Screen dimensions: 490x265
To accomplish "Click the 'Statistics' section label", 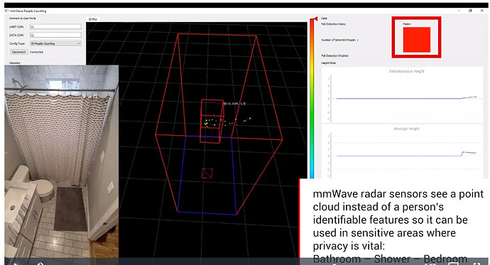I will 14,63.
